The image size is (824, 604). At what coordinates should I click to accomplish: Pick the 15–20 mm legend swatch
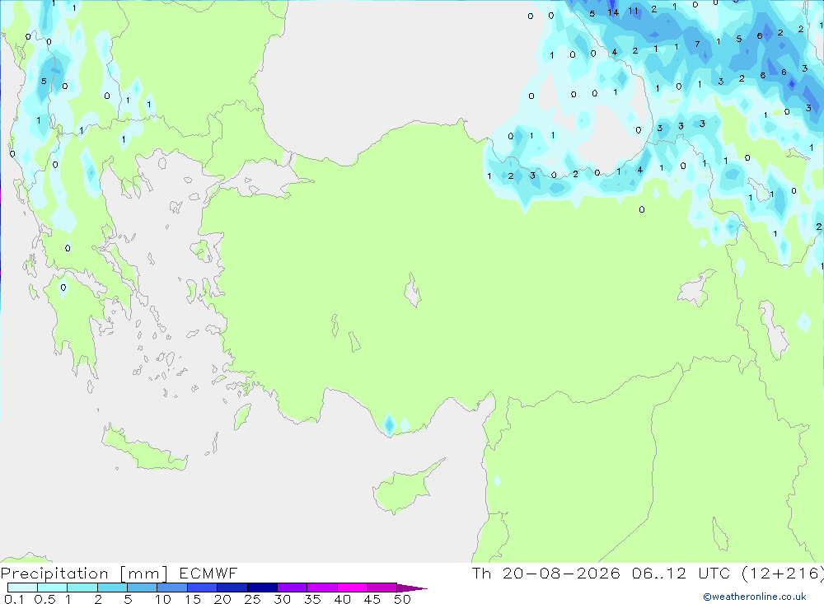point(203,588)
